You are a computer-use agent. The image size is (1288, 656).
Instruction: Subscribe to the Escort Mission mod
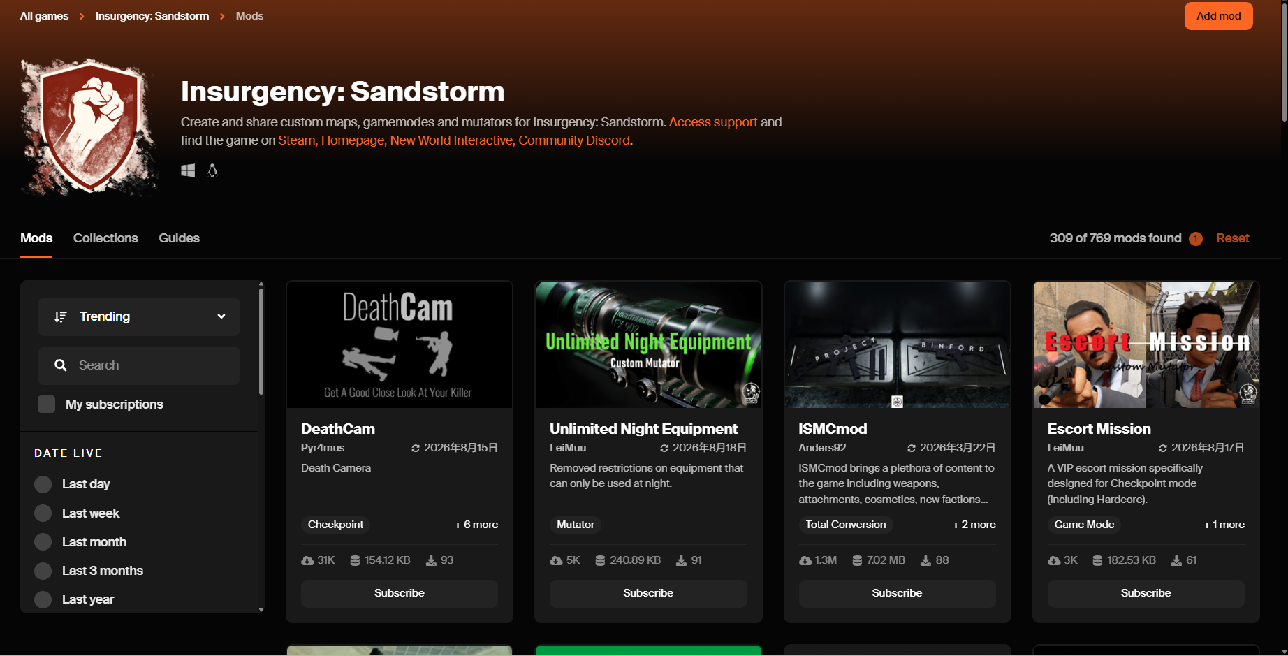pos(1146,593)
